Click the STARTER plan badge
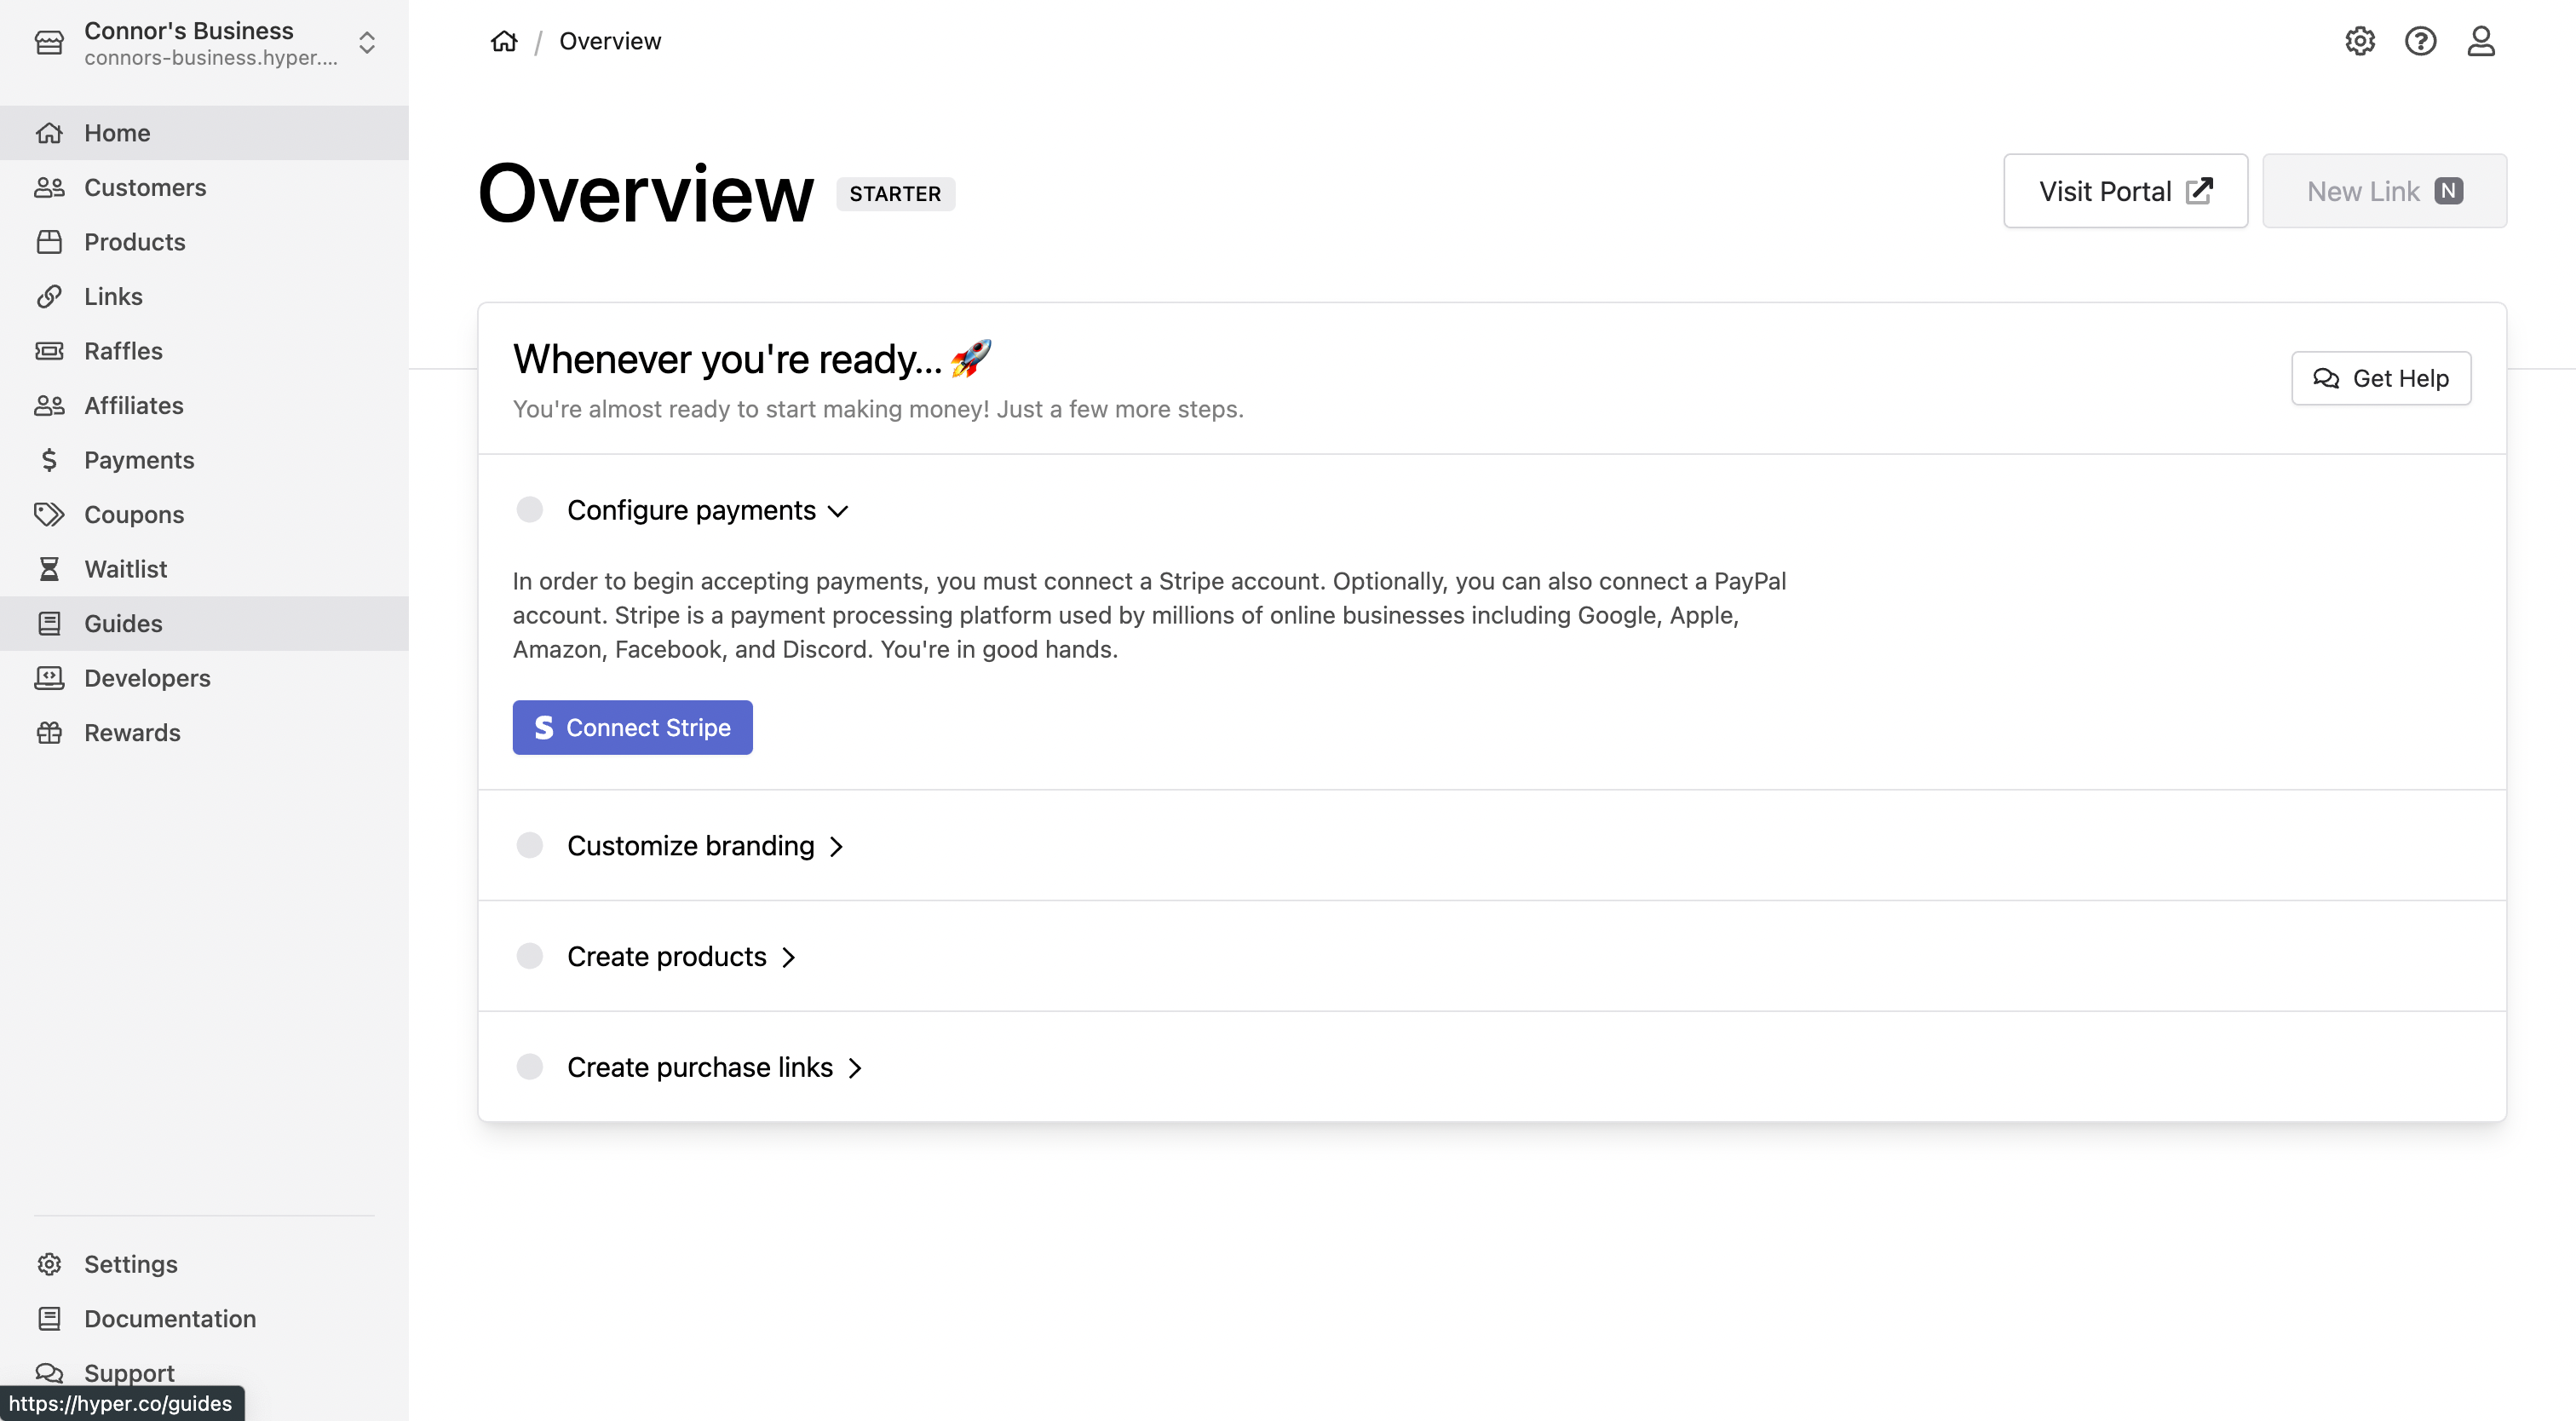 (x=895, y=194)
